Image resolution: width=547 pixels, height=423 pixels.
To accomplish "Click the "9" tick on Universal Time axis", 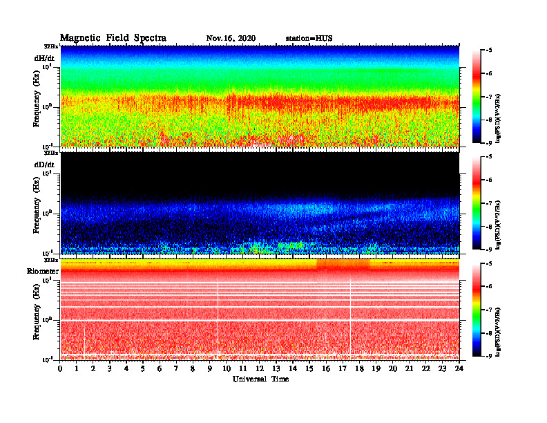I will click(209, 369).
